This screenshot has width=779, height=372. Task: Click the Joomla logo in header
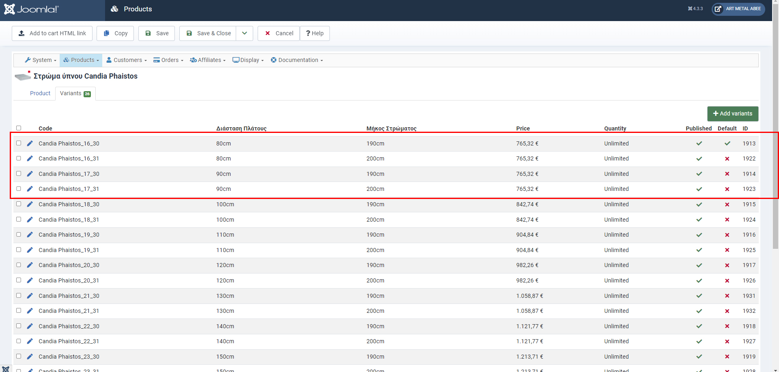[32, 9]
